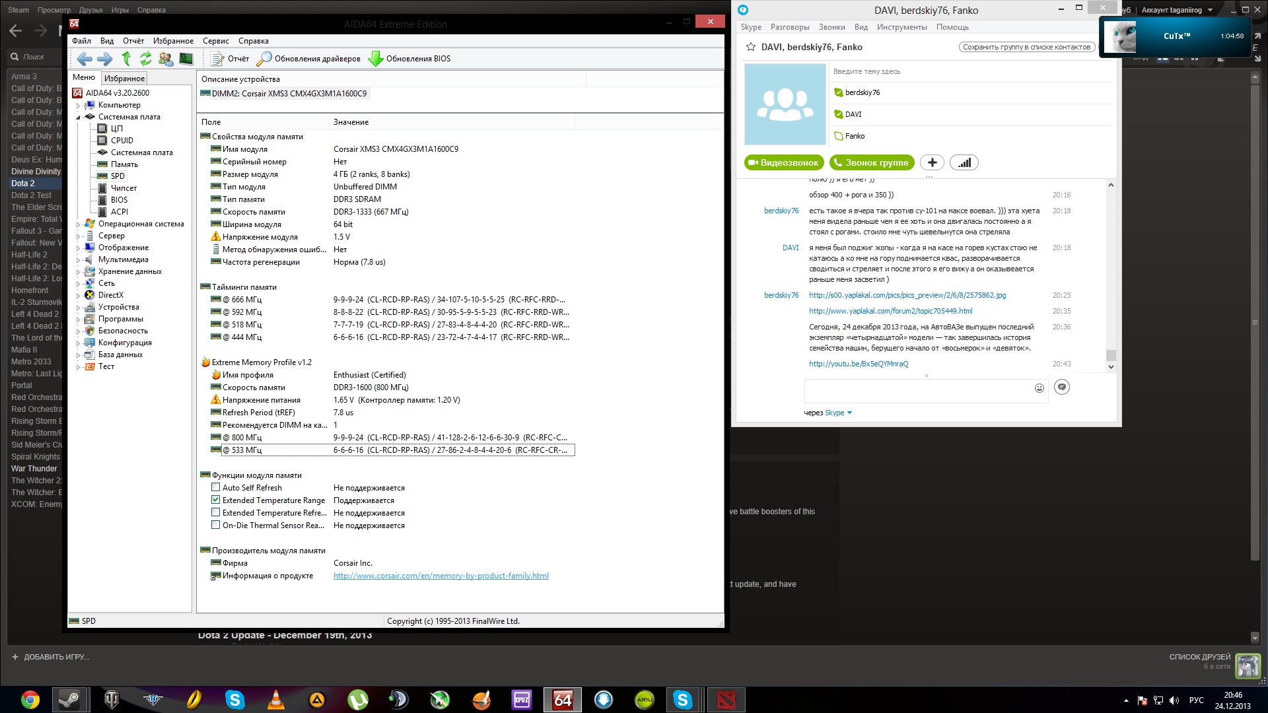Collapse the Системная плата tree node

[x=78, y=118]
